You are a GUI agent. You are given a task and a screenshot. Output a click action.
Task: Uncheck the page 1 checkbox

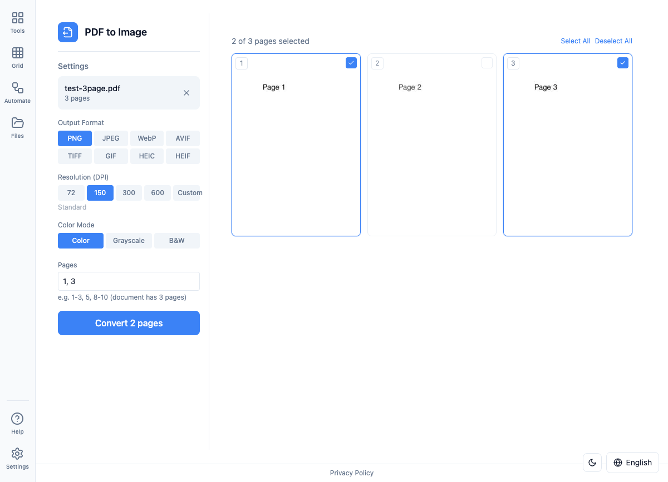click(x=351, y=63)
